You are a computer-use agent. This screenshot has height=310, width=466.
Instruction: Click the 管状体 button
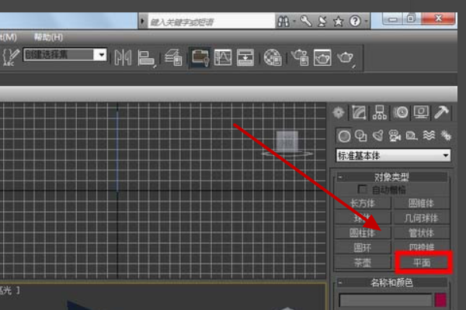click(422, 232)
